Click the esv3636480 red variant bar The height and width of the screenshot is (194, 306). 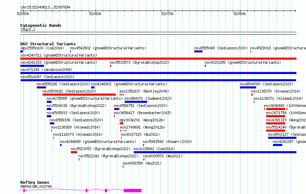point(275,109)
